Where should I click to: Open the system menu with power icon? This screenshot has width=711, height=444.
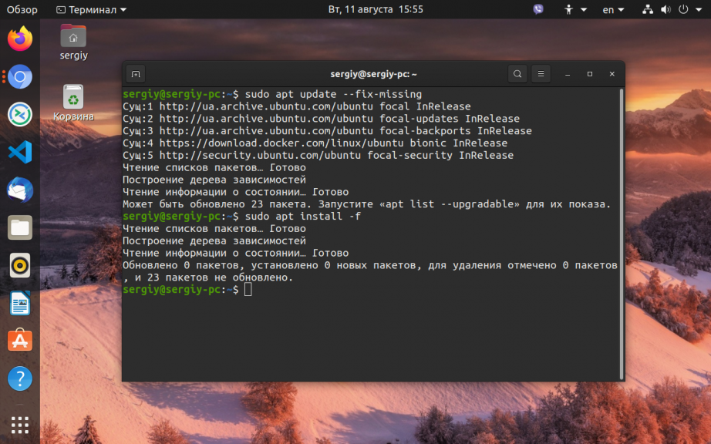pos(682,9)
